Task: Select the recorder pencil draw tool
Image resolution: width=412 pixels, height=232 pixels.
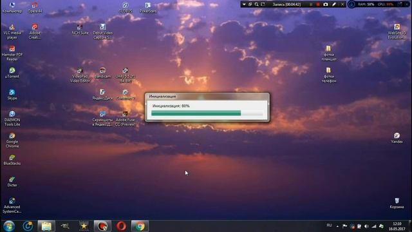Action: tap(334, 5)
